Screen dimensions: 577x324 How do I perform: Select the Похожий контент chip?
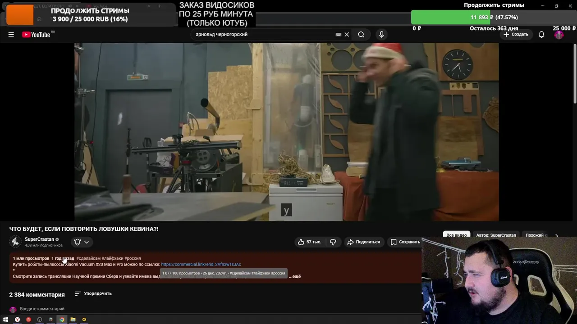[536, 235]
